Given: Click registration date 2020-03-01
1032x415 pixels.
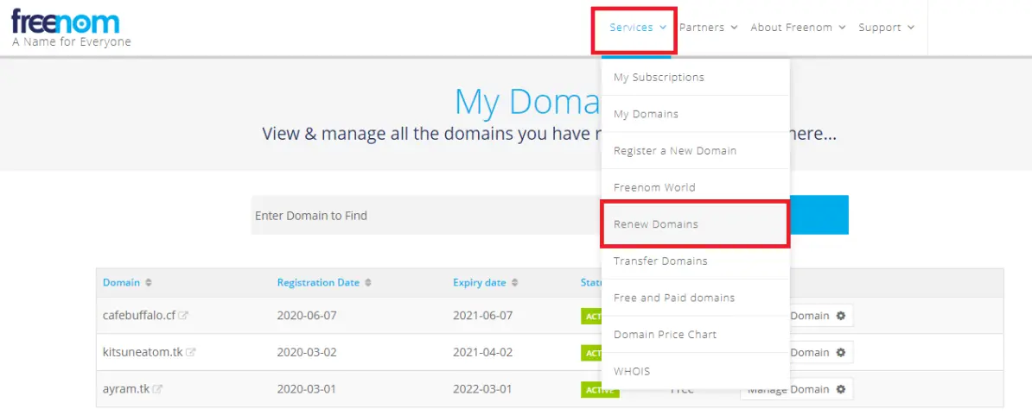Looking at the screenshot, I should tap(307, 389).
